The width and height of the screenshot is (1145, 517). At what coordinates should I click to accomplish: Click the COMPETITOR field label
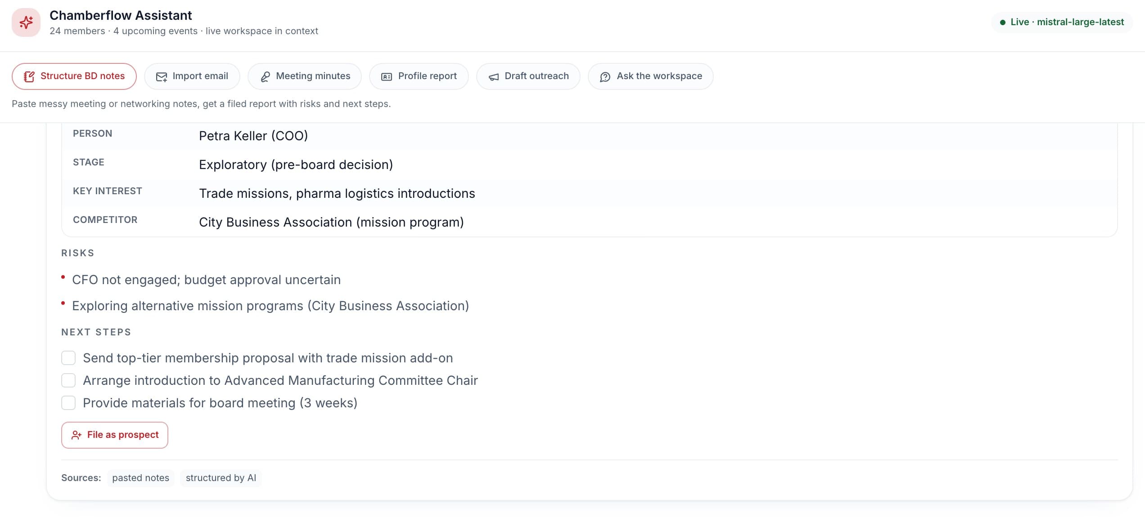[105, 220]
